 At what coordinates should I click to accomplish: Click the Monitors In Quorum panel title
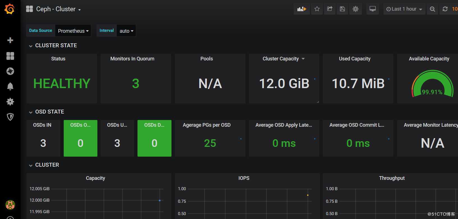pyautogui.click(x=132, y=59)
